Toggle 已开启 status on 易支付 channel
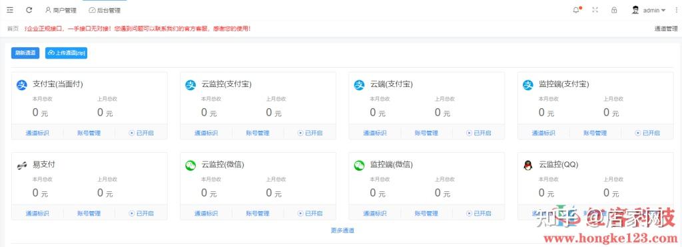This screenshot has width=682, height=247. coord(141,213)
